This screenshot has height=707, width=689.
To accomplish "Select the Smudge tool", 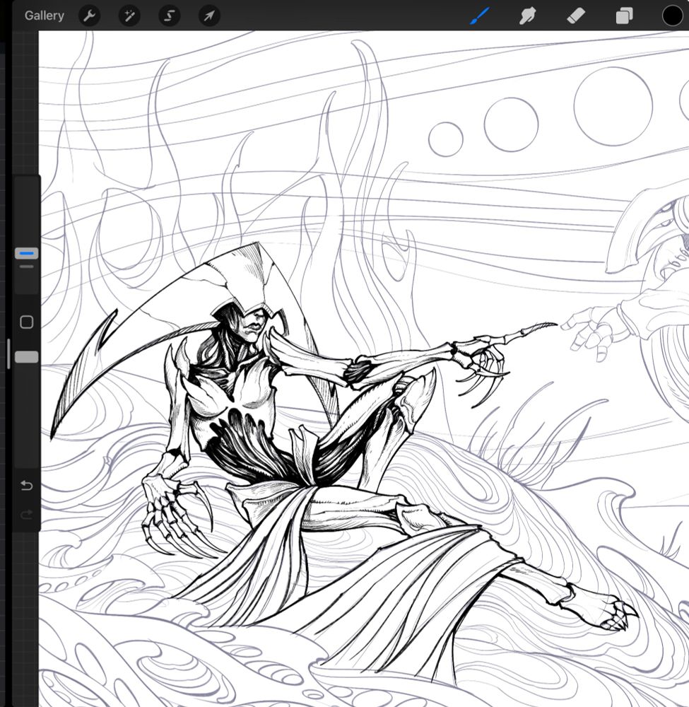I will point(527,16).
